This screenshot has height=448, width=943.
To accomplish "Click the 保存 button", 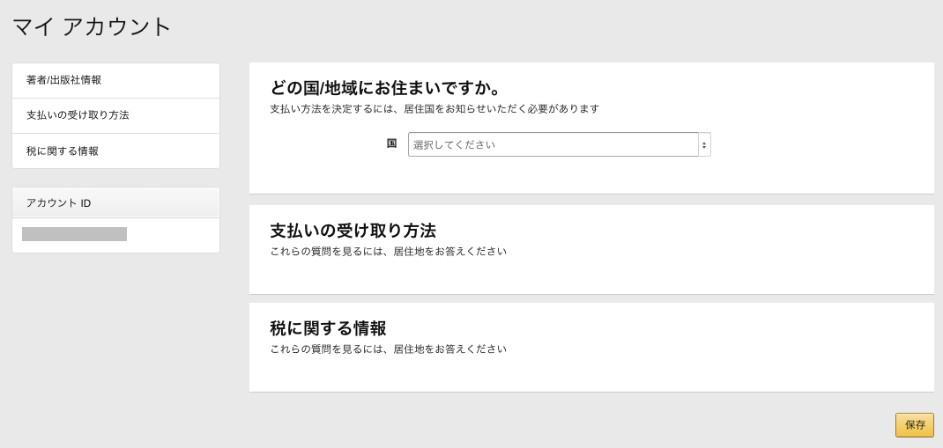I will click(914, 424).
